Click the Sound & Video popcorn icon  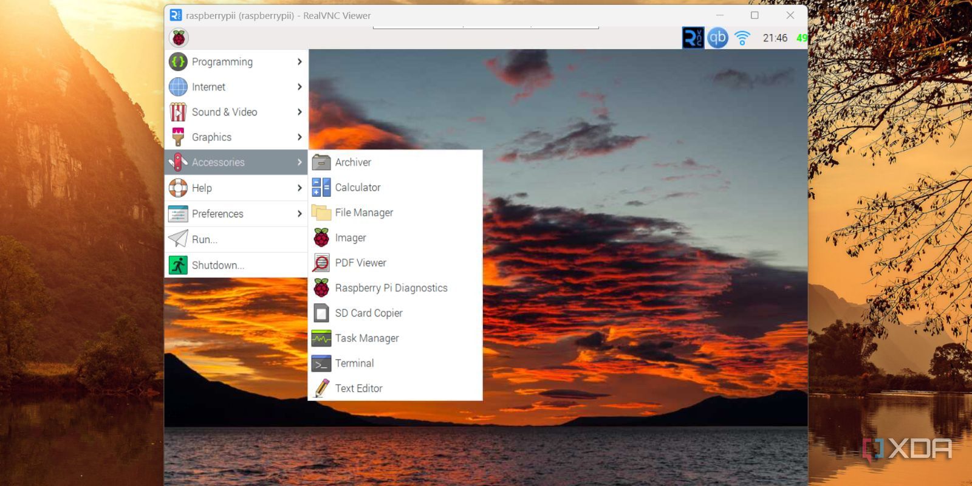pos(178,112)
